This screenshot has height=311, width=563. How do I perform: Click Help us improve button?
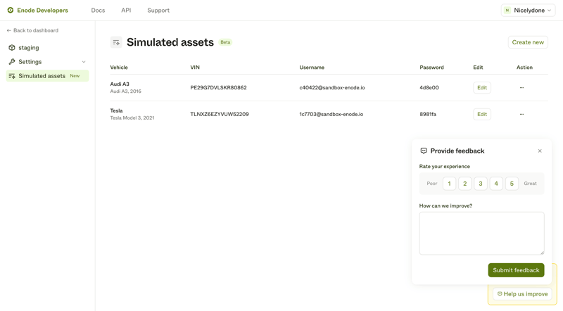pos(522,294)
